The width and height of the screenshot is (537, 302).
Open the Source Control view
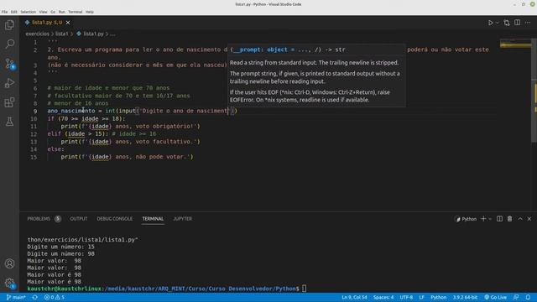click(x=9, y=64)
